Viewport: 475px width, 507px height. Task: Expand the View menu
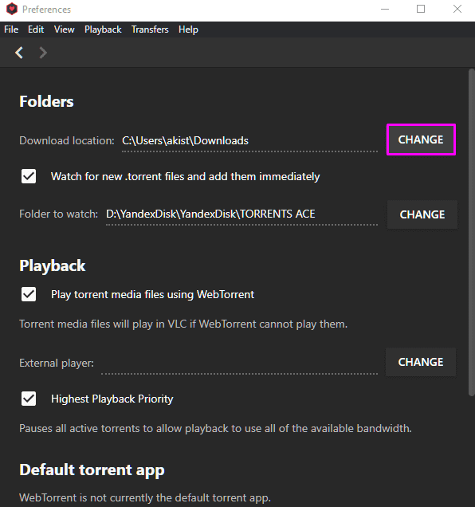point(64,29)
